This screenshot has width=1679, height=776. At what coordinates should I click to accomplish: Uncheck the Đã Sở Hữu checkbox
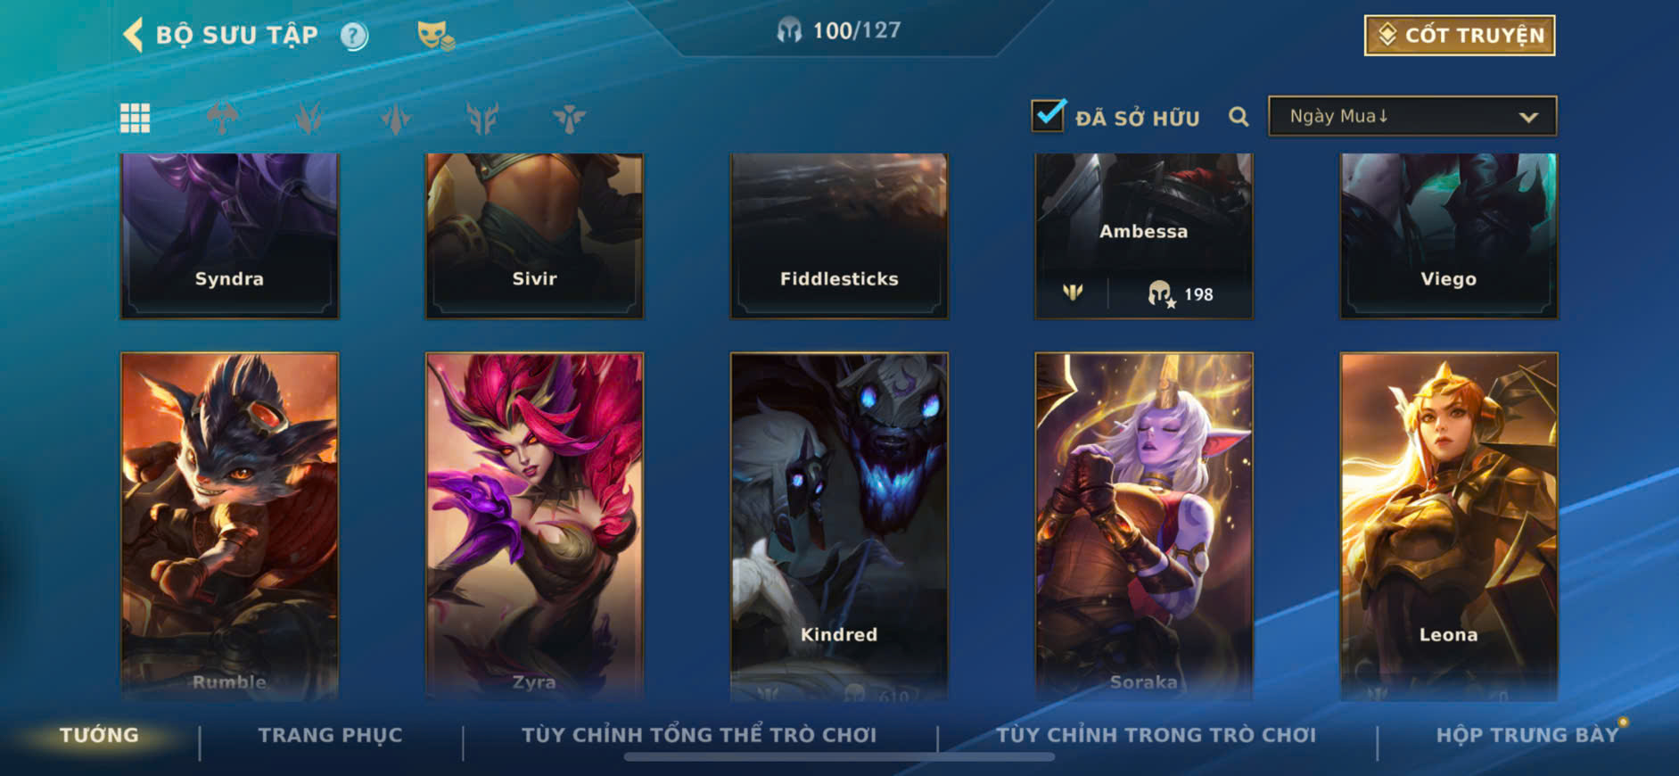pyautogui.click(x=1048, y=116)
